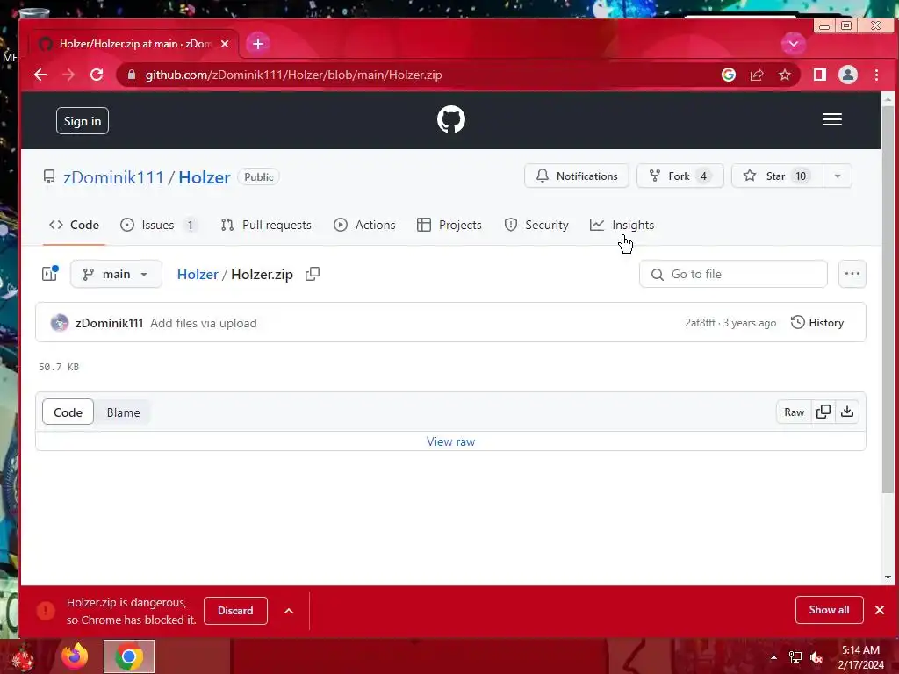Open a new tab with plus button
The width and height of the screenshot is (899, 674).
tap(258, 44)
